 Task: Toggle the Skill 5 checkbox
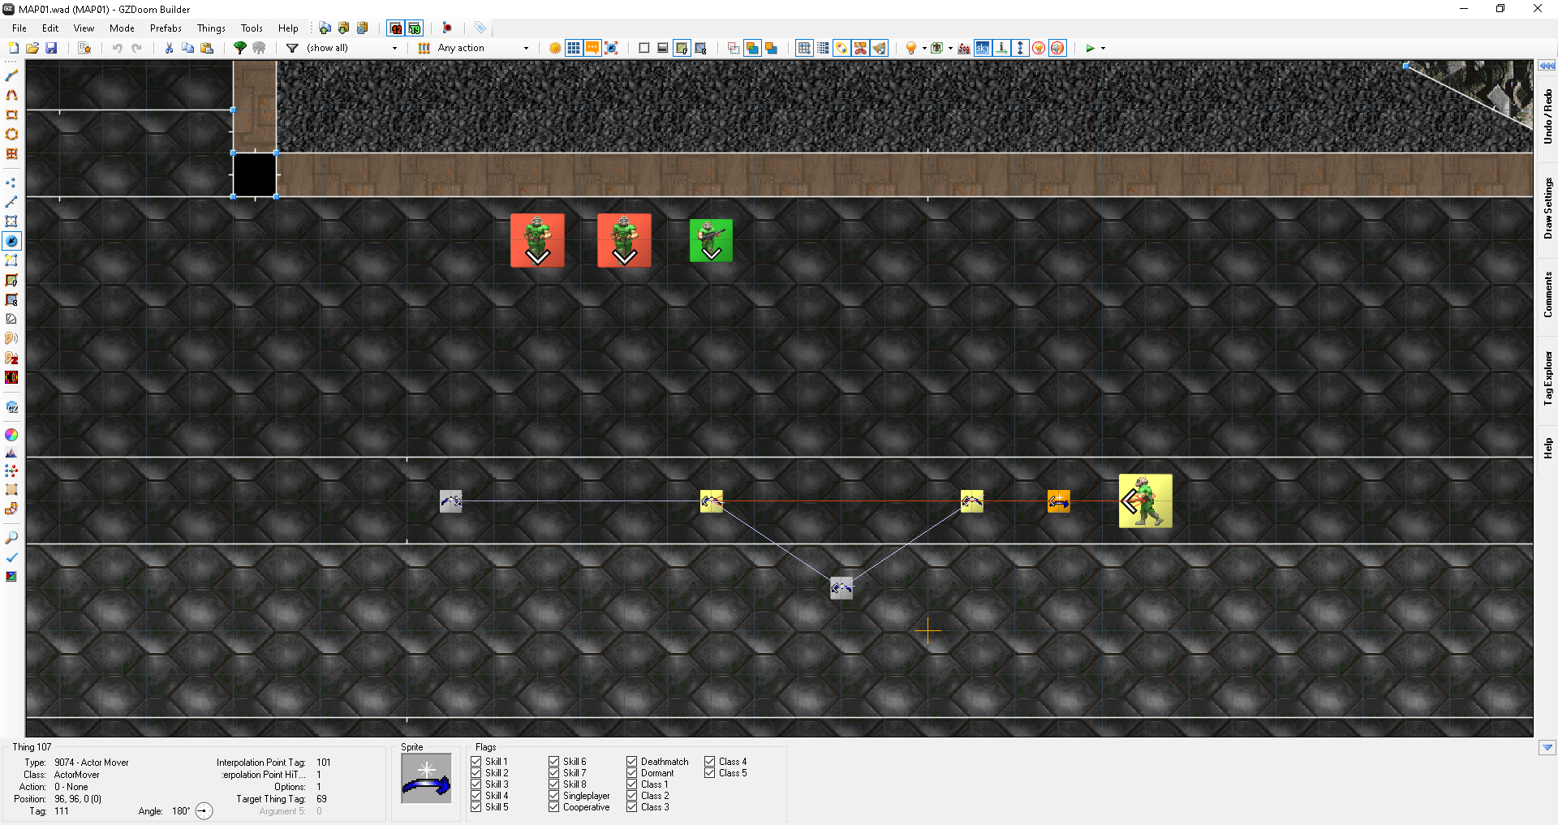click(476, 807)
